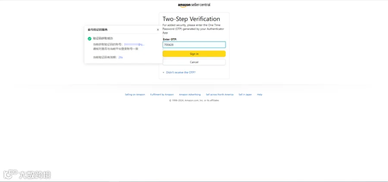Expand "Didn't receive the OTP?"

tap(181, 73)
